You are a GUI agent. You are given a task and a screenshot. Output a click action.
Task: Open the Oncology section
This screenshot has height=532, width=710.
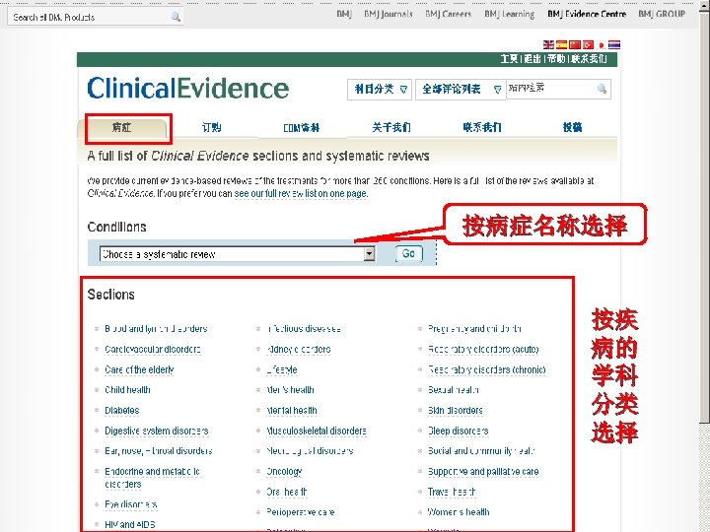click(284, 471)
